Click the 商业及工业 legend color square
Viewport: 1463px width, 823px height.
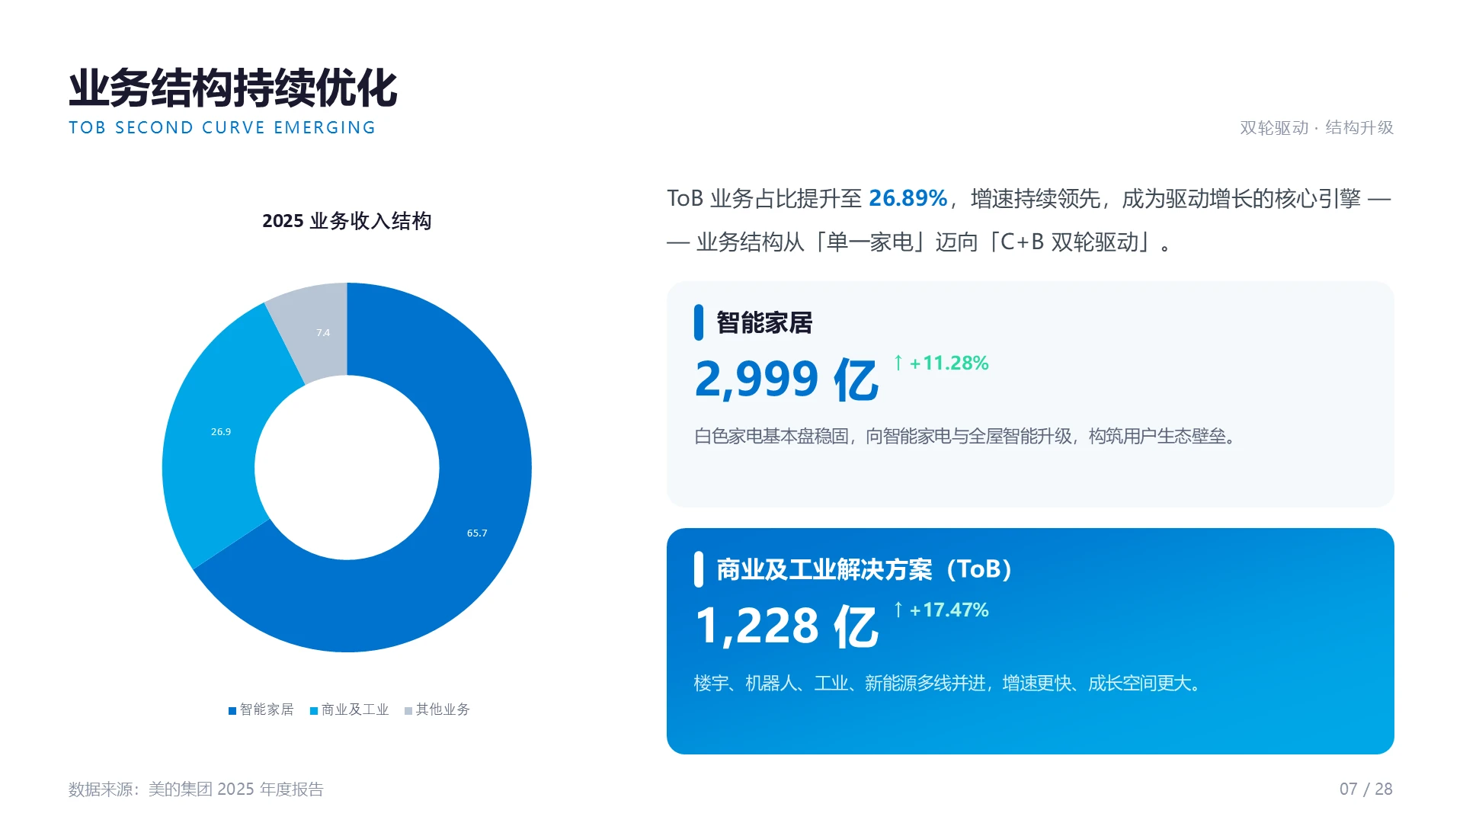point(314,711)
